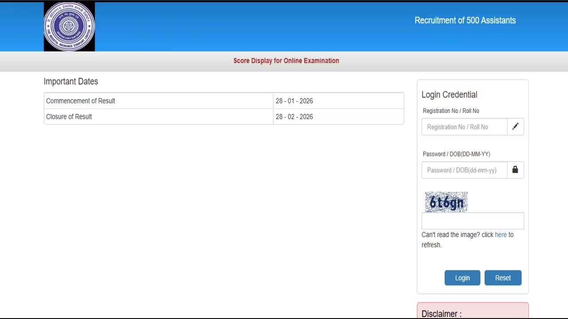Click 'Score Display for Online Examination' title
Screen dimensions: 568x319
(286, 61)
